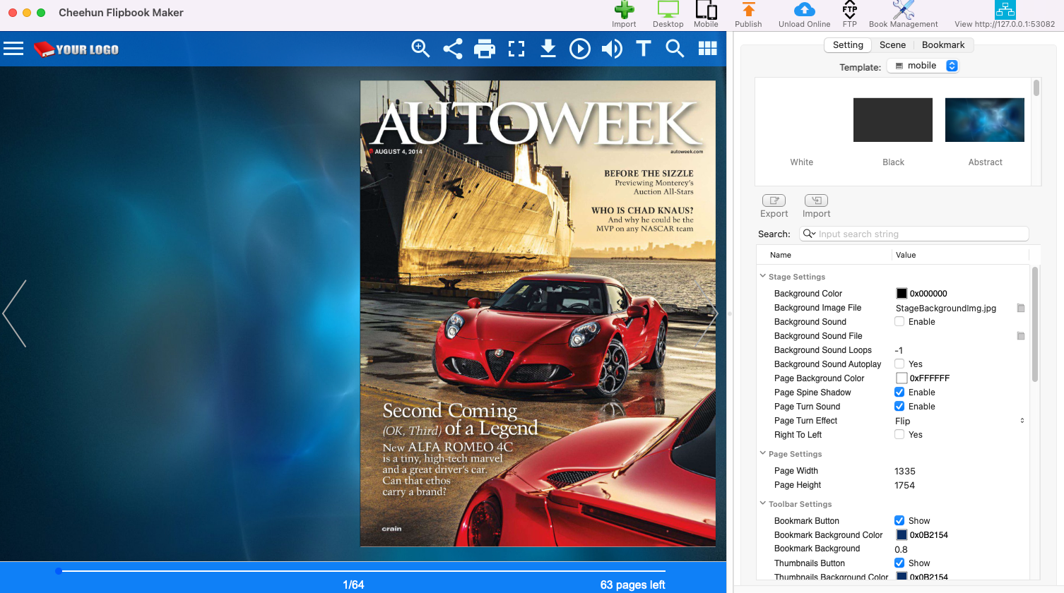Start autoplay with the play icon
The image size is (1064, 593).
pyautogui.click(x=580, y=49)
